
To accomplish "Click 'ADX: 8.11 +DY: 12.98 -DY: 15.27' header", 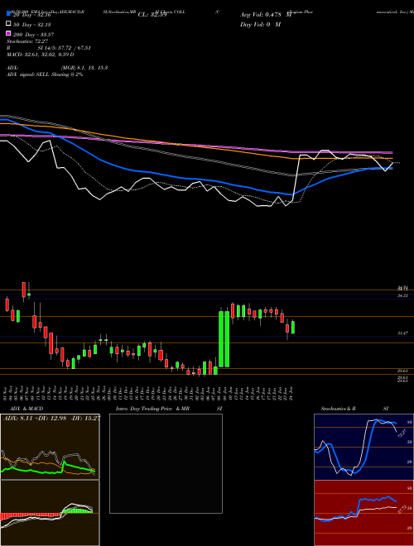I will point(51,419).
